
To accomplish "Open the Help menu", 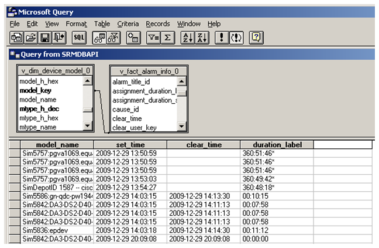I will click(214, 24).
